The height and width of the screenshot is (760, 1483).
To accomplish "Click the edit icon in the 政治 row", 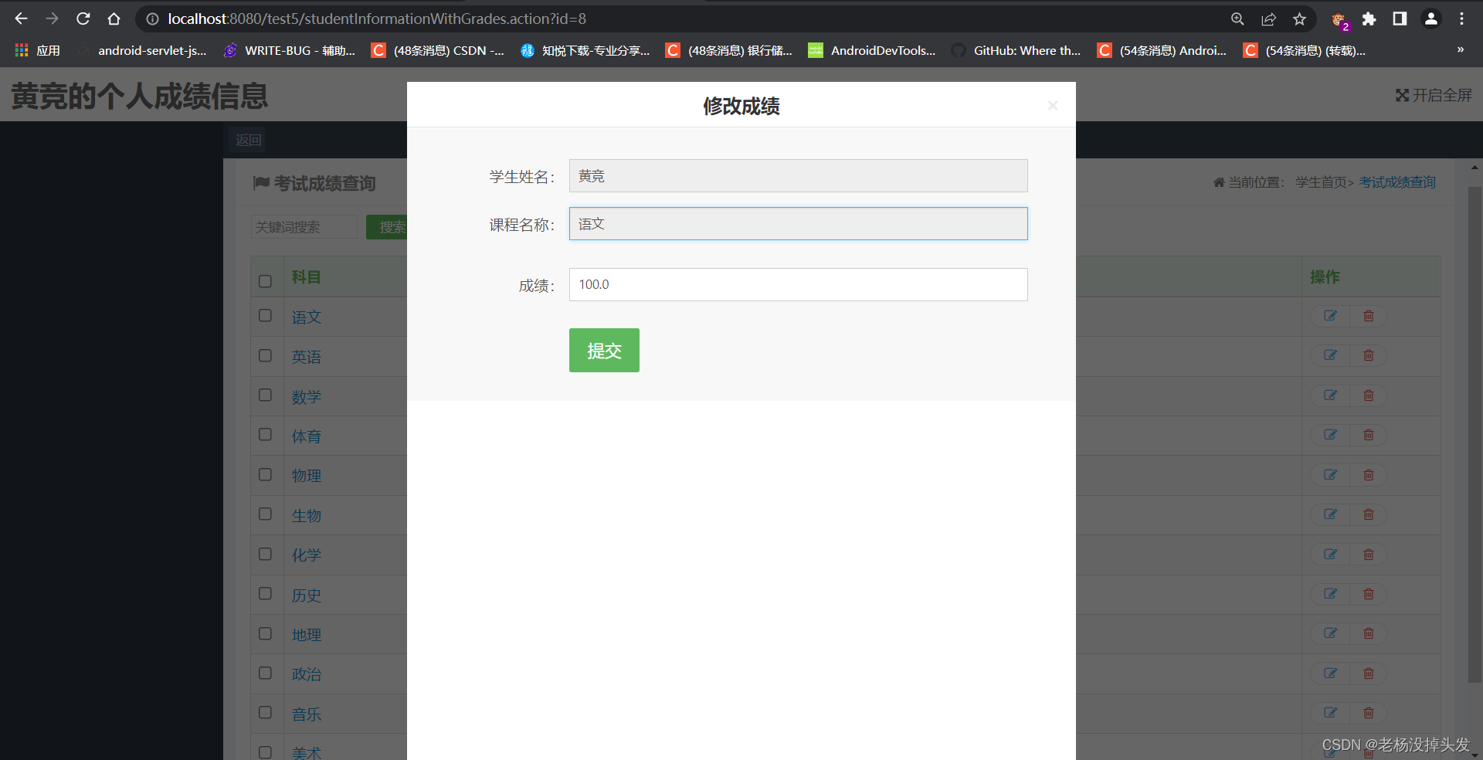I will point(1330,673).
